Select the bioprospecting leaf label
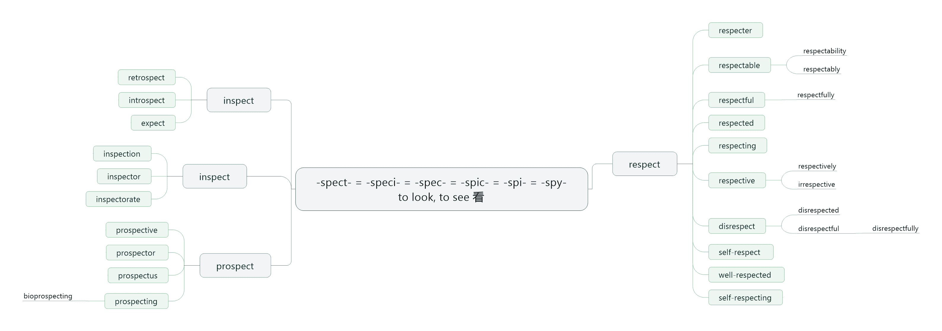The height and width of the screenshot is (331, 942). 48,296
